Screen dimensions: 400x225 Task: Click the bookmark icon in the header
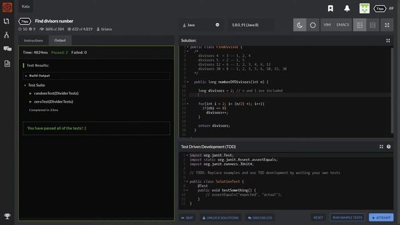(x=331, y=8)
